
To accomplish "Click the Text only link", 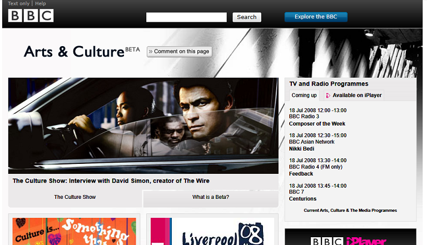I will point(18,3).
